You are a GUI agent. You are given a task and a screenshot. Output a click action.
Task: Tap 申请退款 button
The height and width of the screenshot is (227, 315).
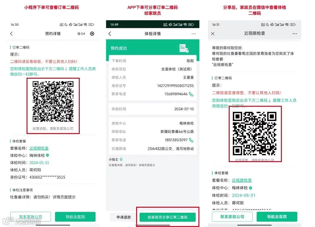point(124,217)
